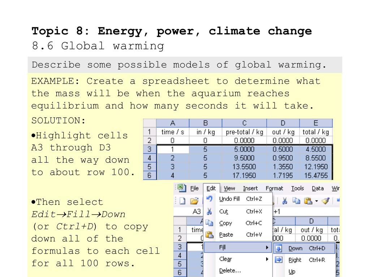Select column E header in the upper spreadsheet

click(316, 123)
